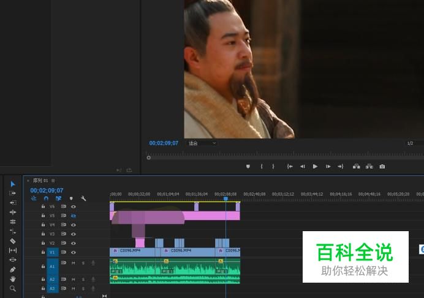Click the Export Frame camera icon
The width and height of the screenshot is (424, 298).
point(382,166)
